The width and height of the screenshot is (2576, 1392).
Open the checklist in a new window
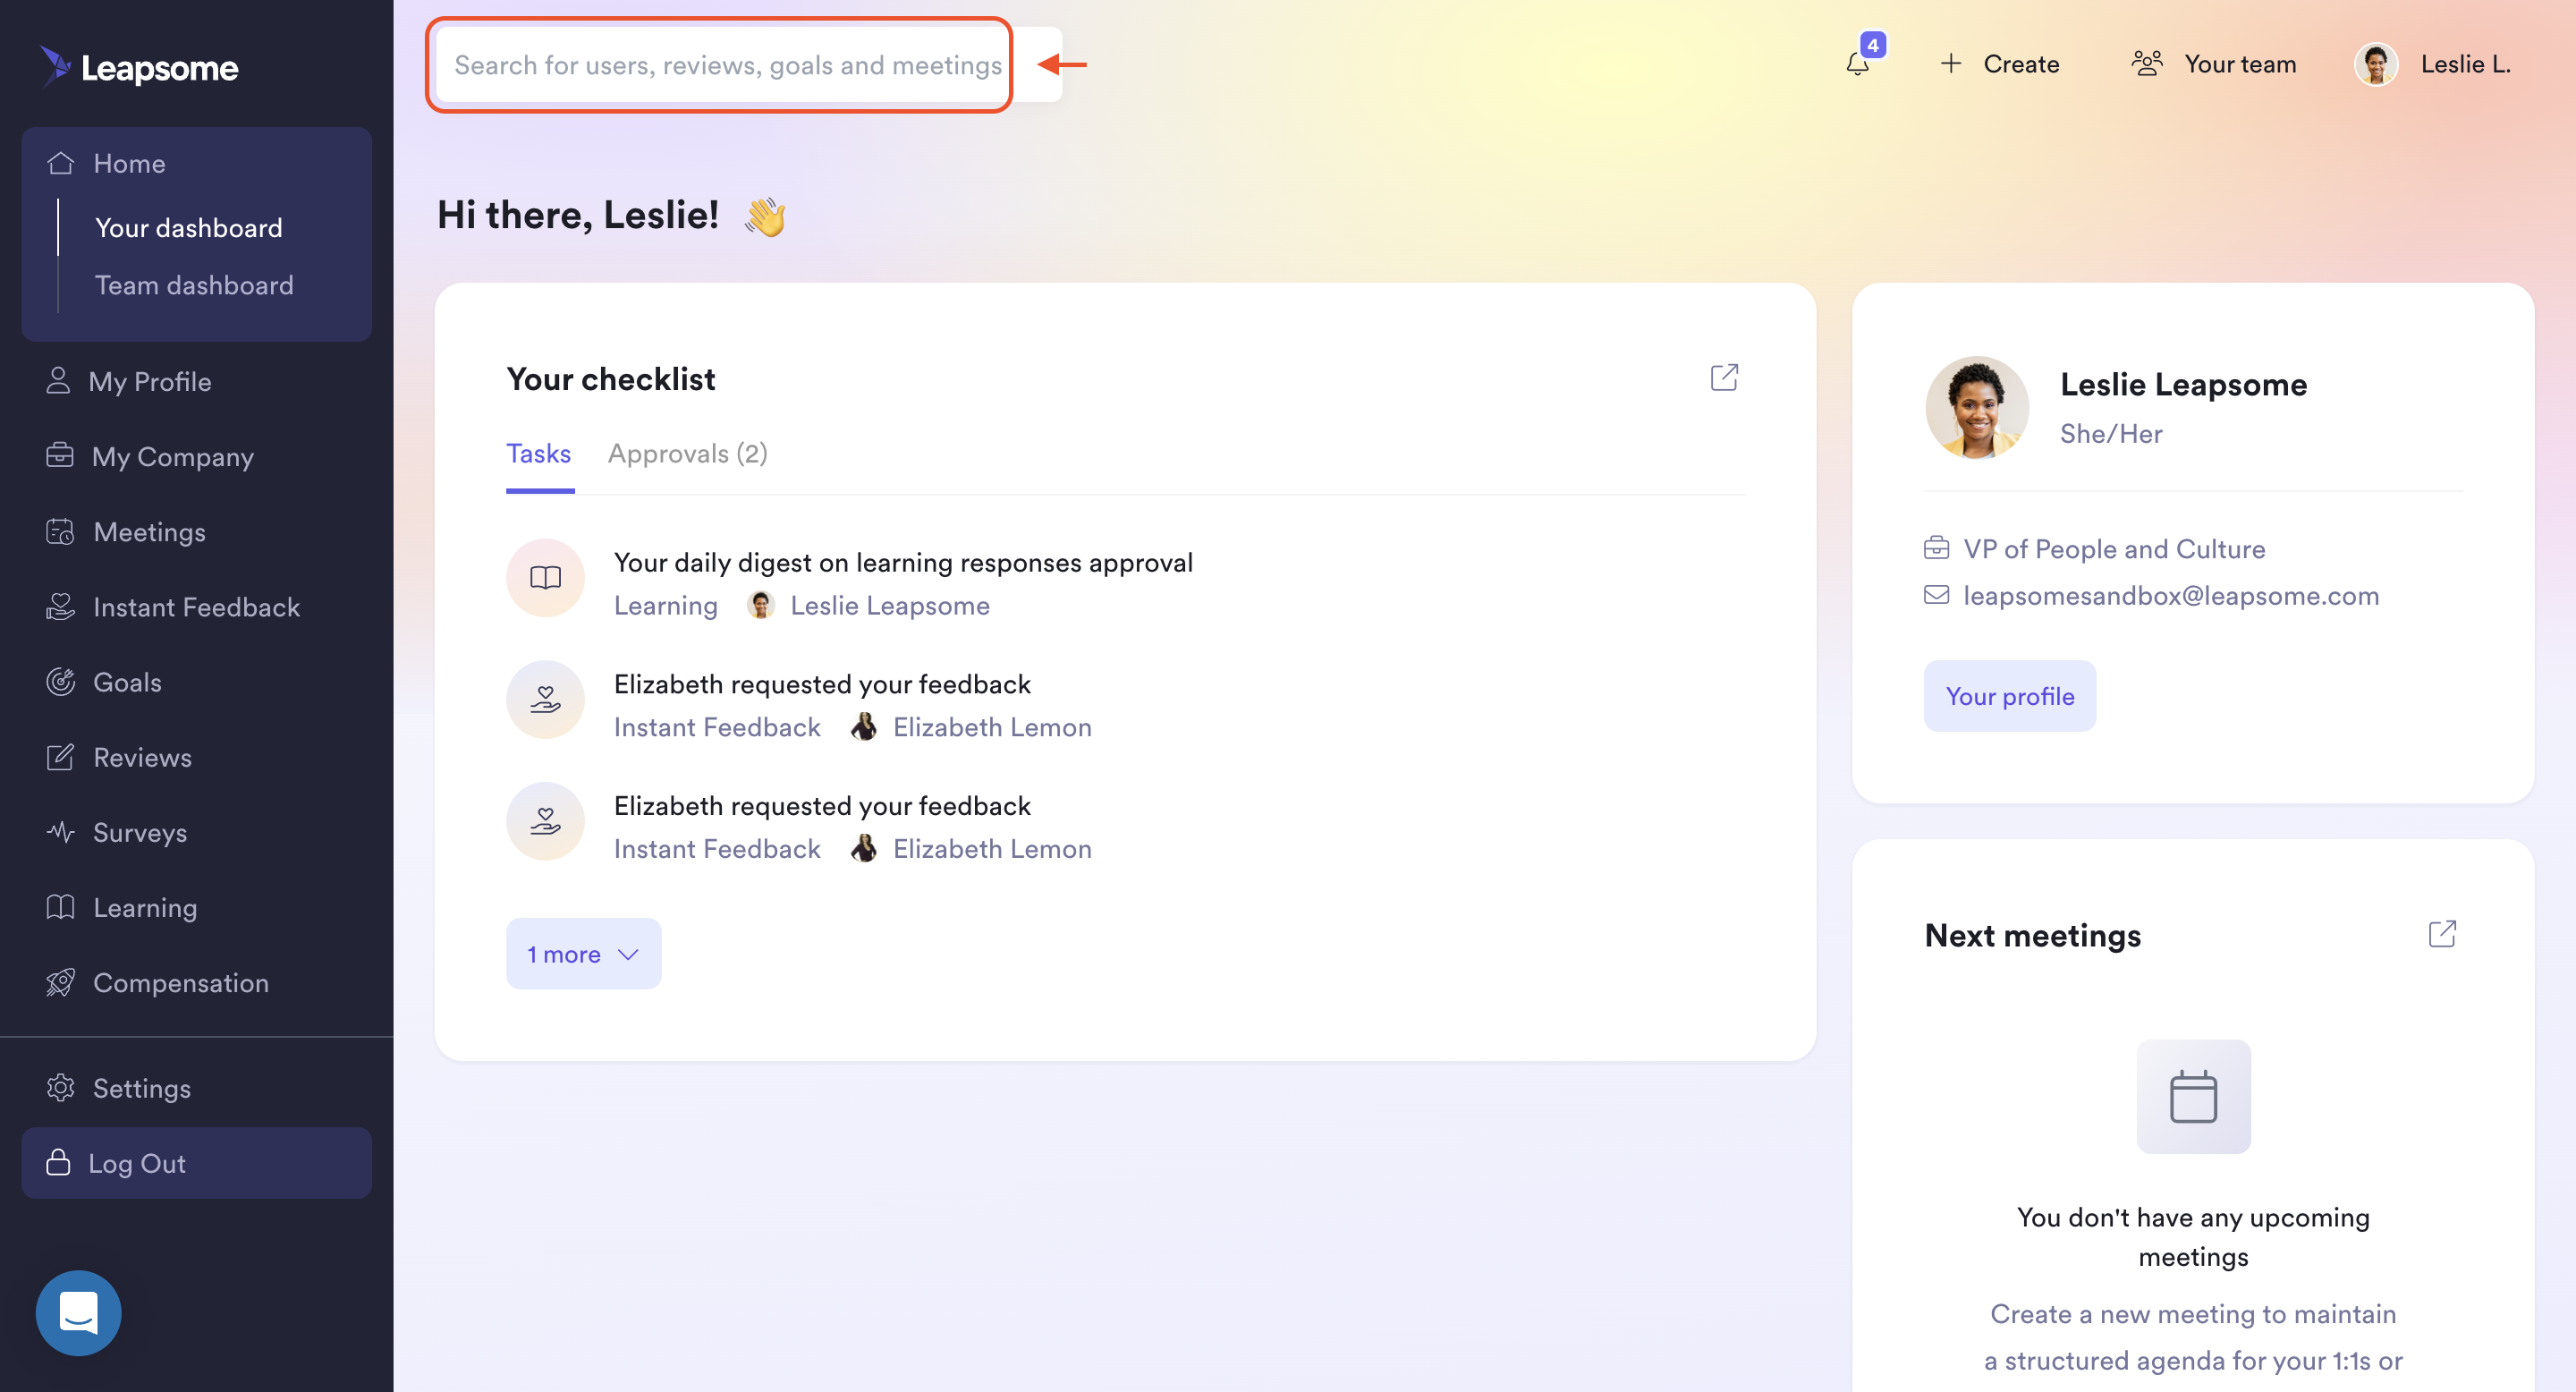(1724, 377)
